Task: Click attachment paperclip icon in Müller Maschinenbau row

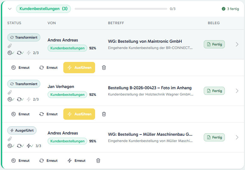Action: 9,139
